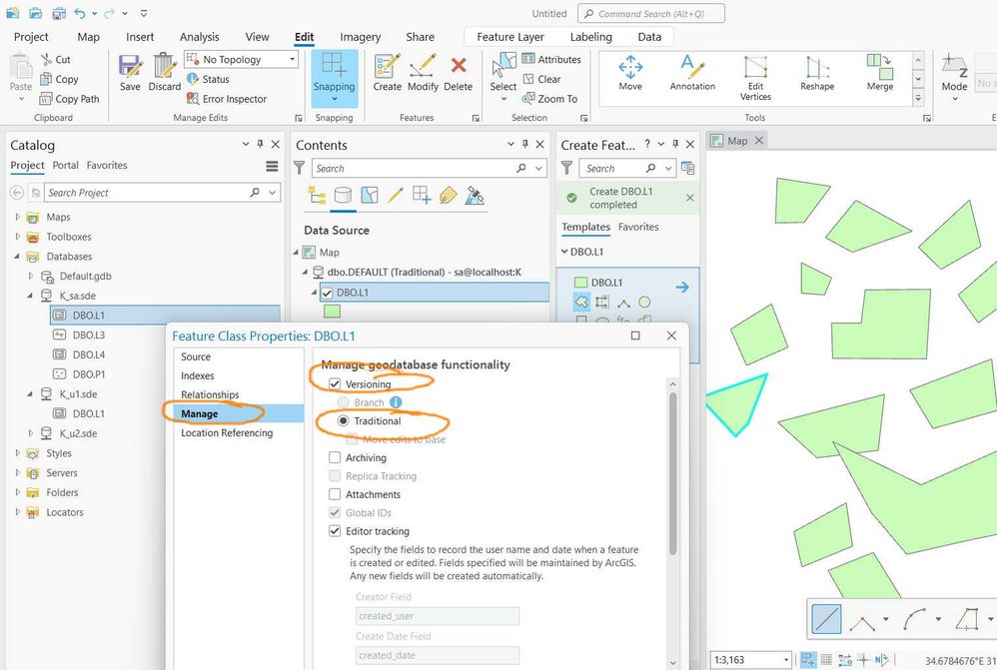The width and height of the screenshot is (997, 670).
Task: Click Copy Path in Clipboard group
Action: [x=69, y=99]
